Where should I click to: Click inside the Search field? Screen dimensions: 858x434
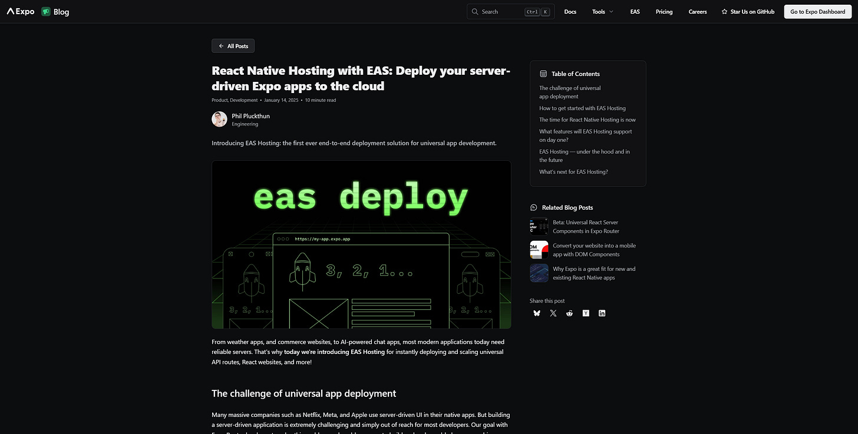click(510, 12)
